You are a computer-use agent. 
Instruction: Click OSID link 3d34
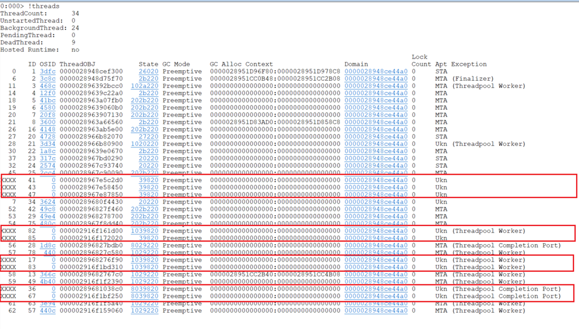tap(48, 144)
